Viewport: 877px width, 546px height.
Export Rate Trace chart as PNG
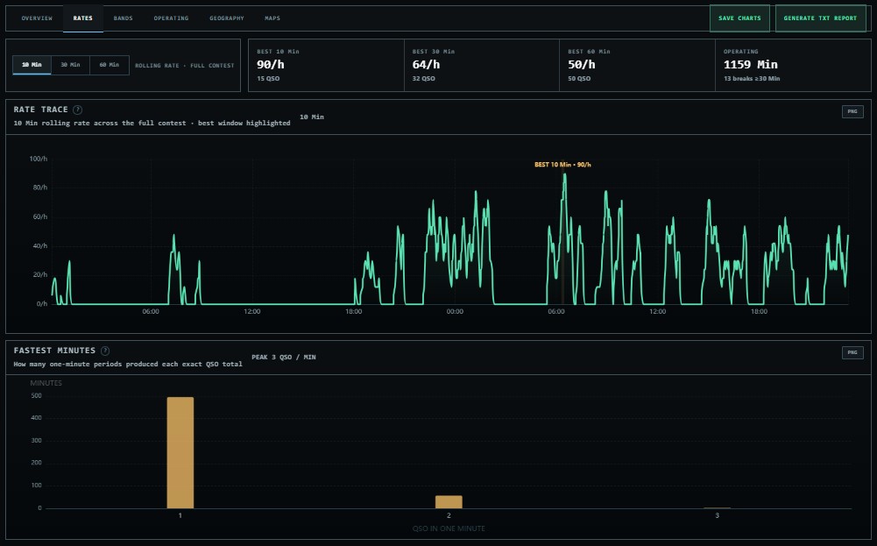(852, 111)
